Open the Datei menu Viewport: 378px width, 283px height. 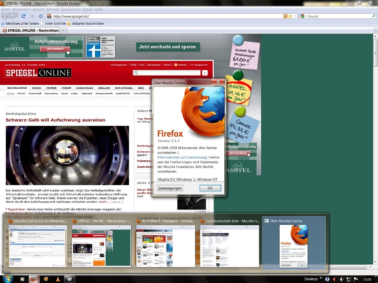[x=6, y=9]
